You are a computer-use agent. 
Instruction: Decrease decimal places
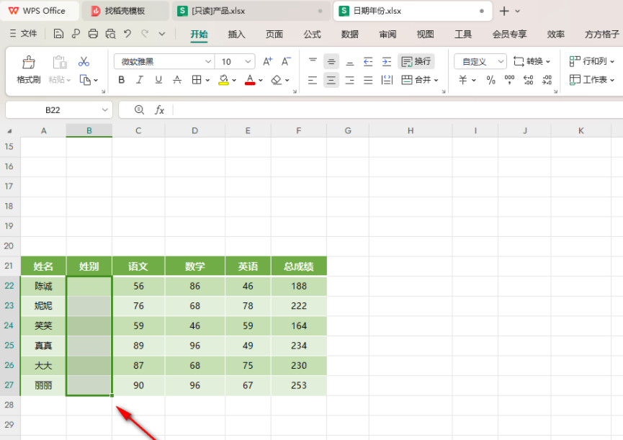pyautogui.click(x=547, y=80)
